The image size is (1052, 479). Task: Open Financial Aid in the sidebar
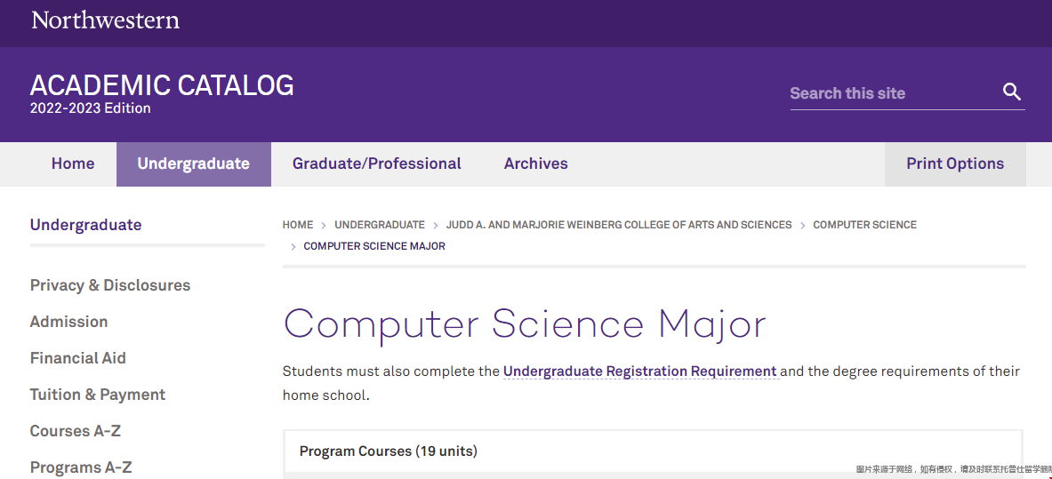click(x=78, y=357)
